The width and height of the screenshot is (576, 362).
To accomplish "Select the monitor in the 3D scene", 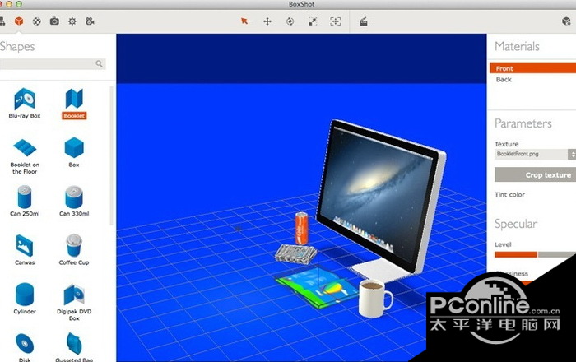I will [380, 197].
